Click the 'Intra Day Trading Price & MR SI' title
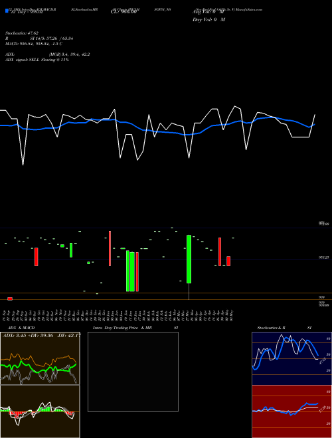Viewport: 332px width, 438px height. 135,328
